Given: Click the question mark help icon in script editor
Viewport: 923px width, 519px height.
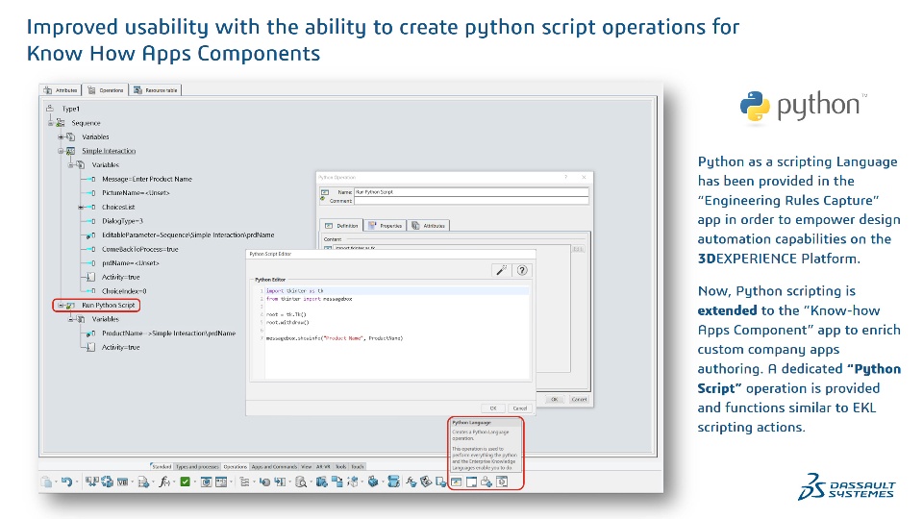Looking at the screenshot, I should [x=522, y=270].
